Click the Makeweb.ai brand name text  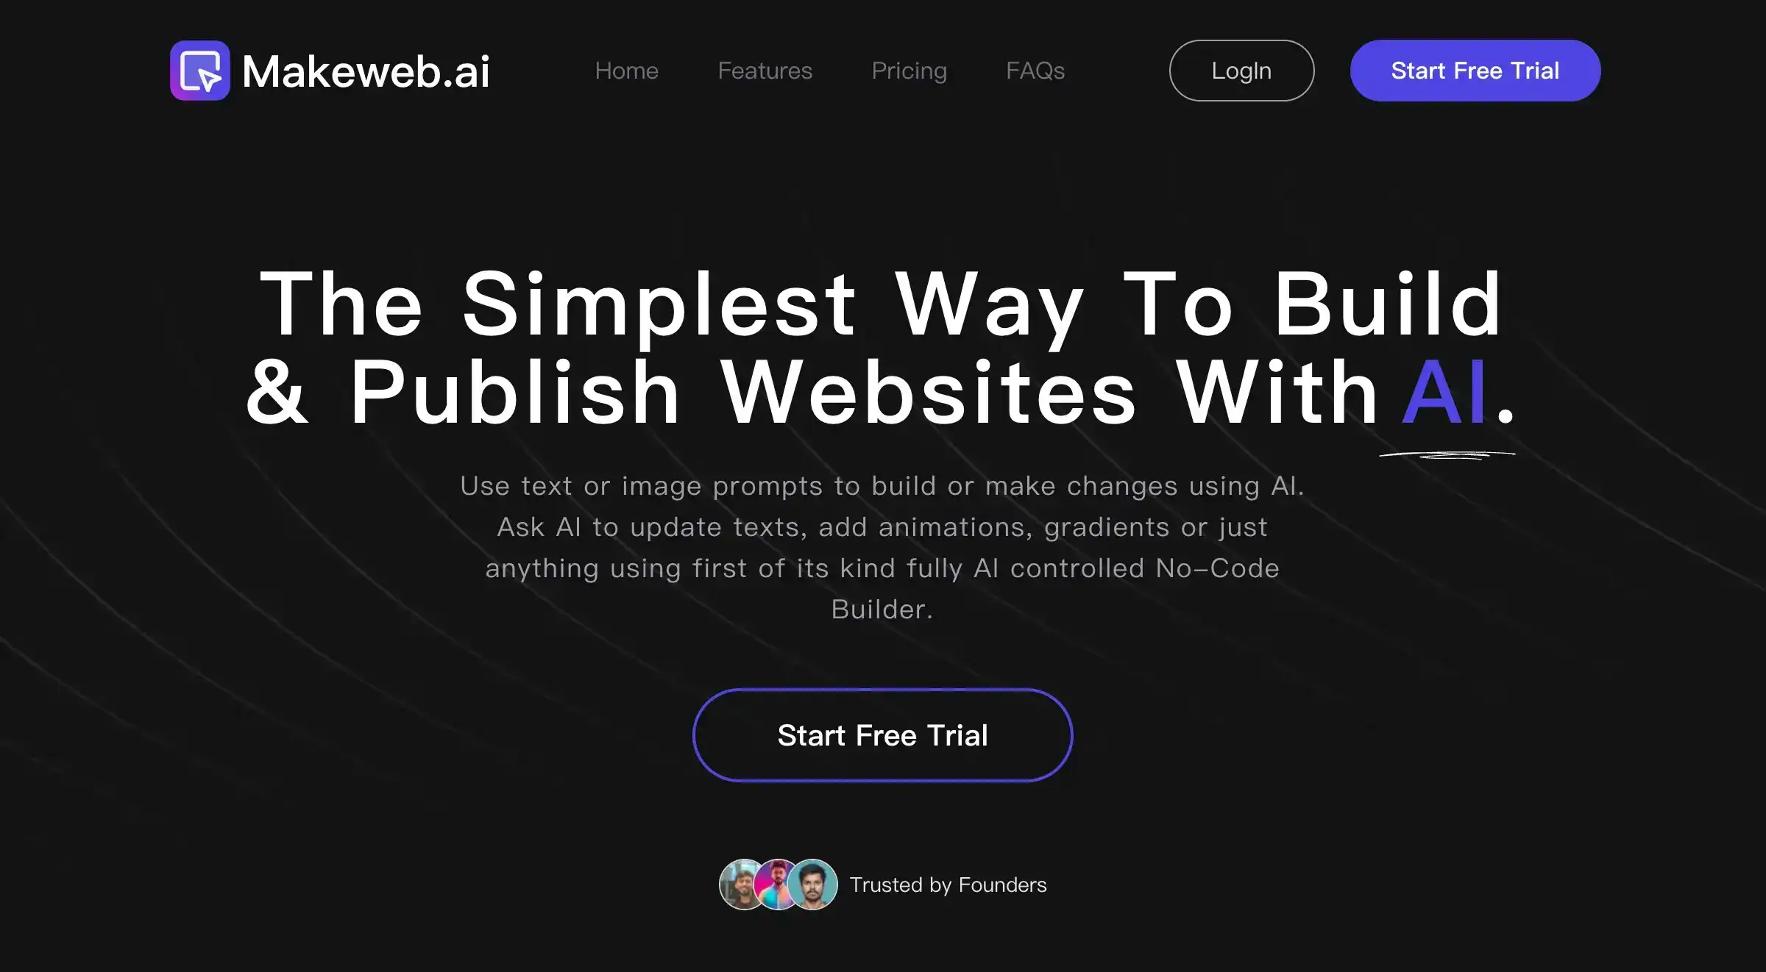point(365,69)
